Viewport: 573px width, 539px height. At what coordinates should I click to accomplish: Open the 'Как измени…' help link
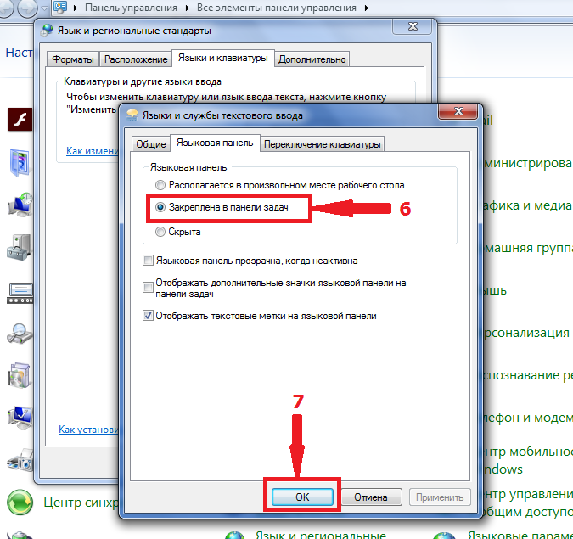coord(93,151)
